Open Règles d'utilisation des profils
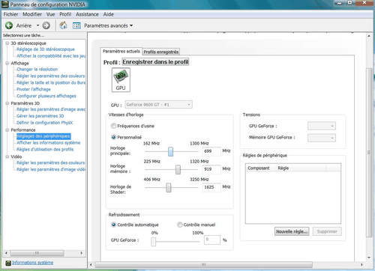 point(45,149)
